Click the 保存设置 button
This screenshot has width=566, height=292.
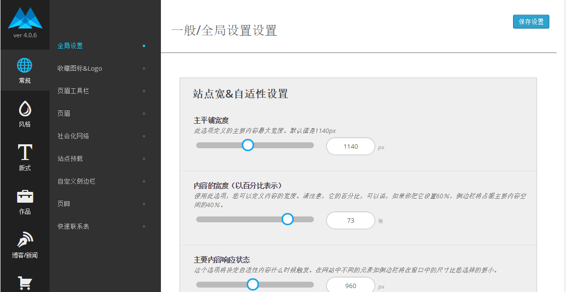pos(531,22)
